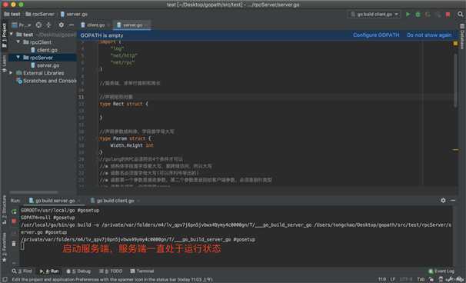466x283 pixels.
Task: Collapse the rpcServer folder
Action: tap(18, 58)
